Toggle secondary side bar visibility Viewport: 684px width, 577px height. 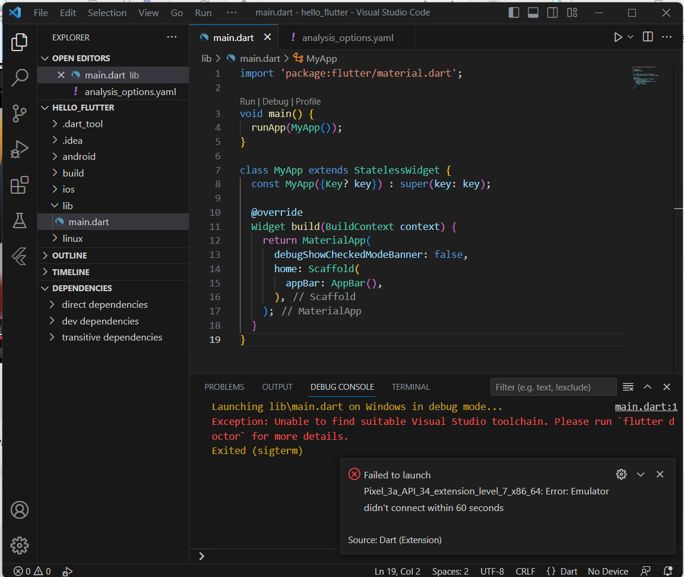coord(552,12)
